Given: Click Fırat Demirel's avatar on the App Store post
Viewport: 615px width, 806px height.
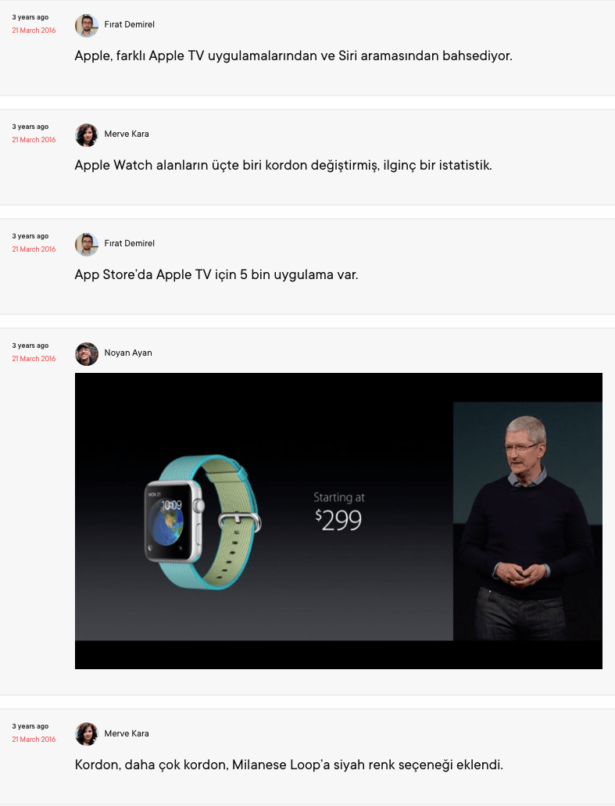Looking at the screenshot, I should pyautogui.click(x=86, y=244).
